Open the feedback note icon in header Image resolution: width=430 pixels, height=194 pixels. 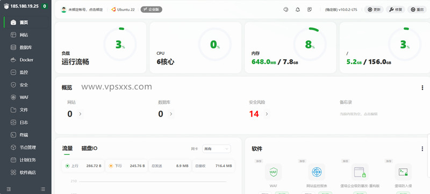(310, 10)
